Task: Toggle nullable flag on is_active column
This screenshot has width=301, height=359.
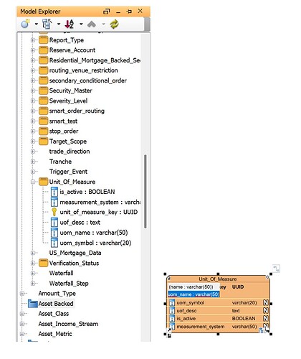Action: point(266,318)
